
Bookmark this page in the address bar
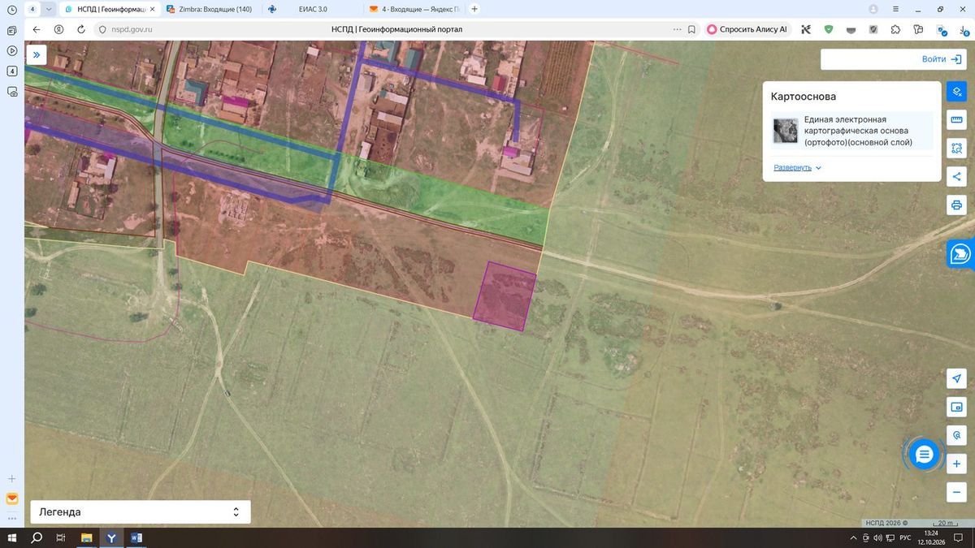click(691, 29)
